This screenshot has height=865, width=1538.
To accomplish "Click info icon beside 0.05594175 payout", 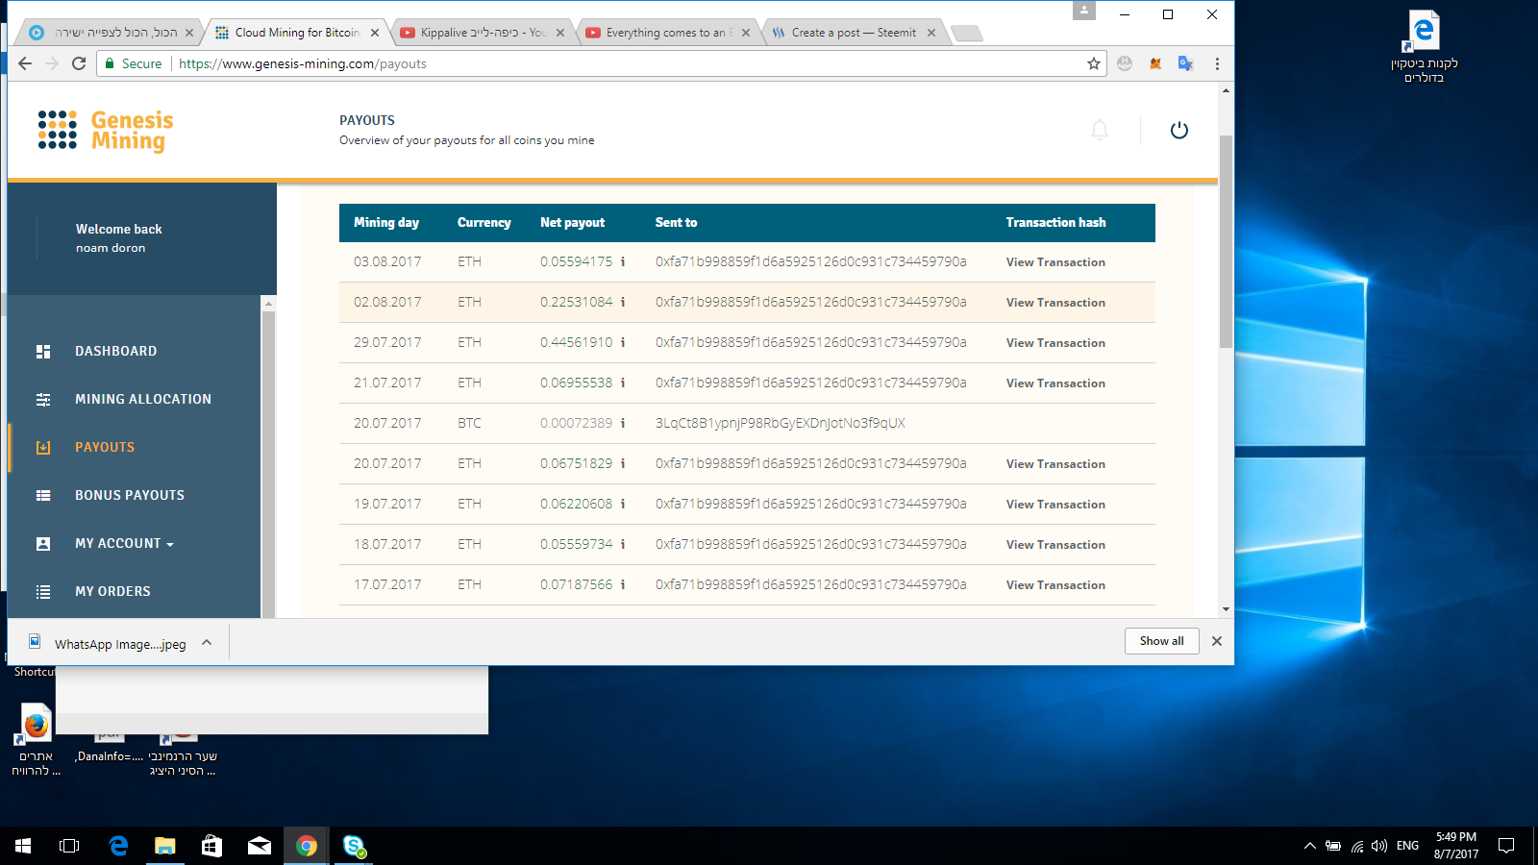I will [623, 261].
